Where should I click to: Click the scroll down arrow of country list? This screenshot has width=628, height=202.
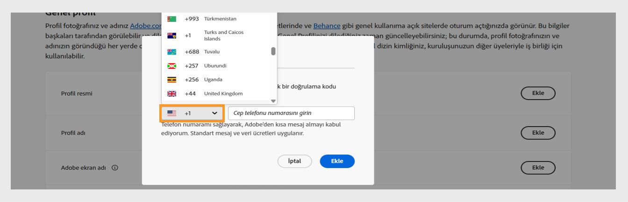[x=273, y=101]
